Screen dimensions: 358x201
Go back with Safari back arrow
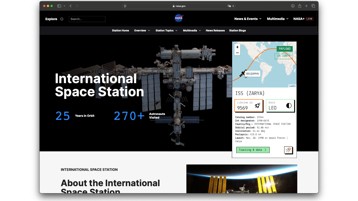(70, 6)
